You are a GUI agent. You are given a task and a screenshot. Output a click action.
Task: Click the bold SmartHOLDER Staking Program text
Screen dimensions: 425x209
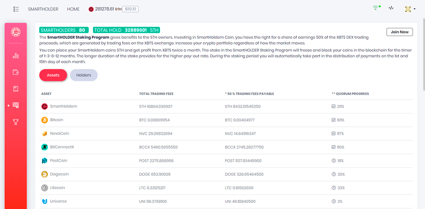pyautogui.click(x=78, y=37)
